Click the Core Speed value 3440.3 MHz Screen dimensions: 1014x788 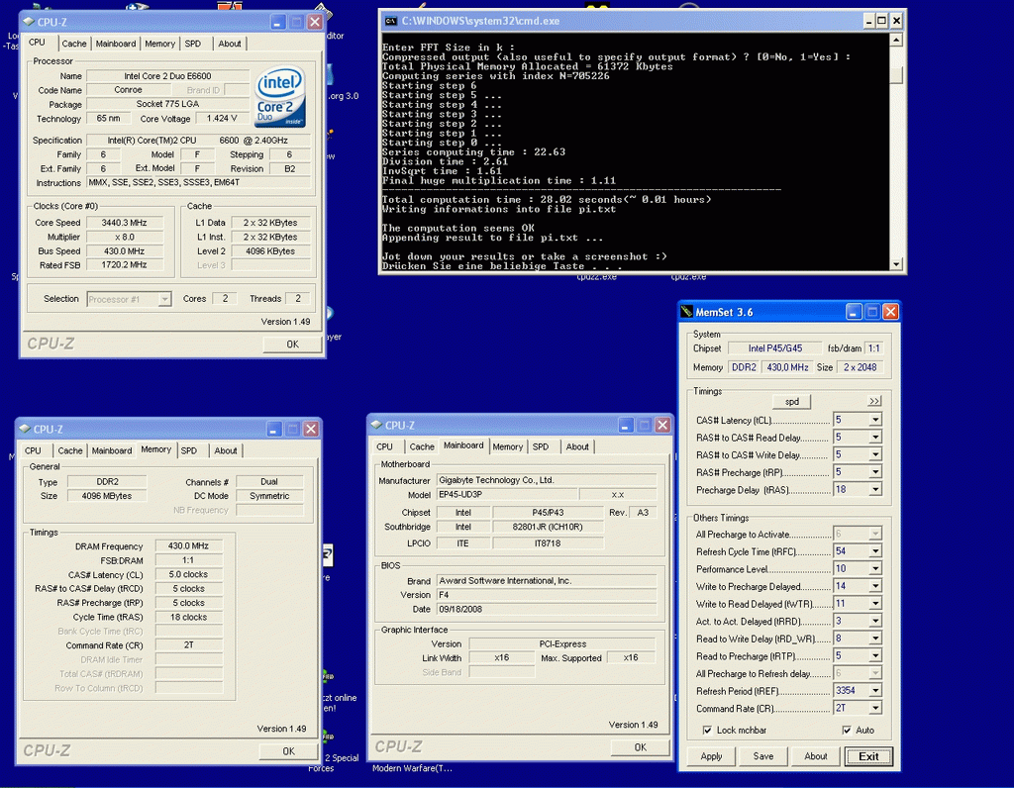click(x=124, y=223)
